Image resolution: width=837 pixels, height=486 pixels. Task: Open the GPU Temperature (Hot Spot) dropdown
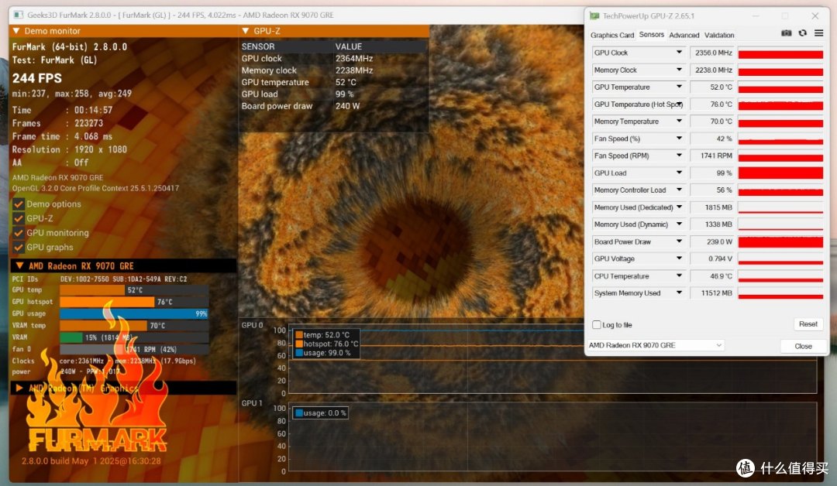coord(679,104)
